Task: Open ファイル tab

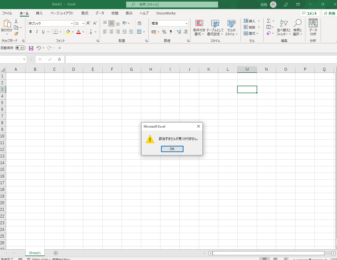Action: pos(7,13)
